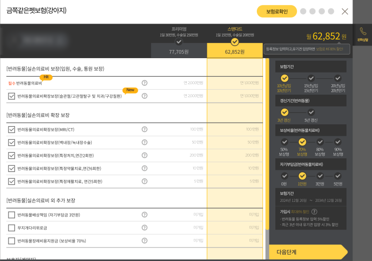Screen dimensions: 372x261
Task: Check 반려동물배상책임 (자기부담금 3만원)
Action: (x=12, y=215)
